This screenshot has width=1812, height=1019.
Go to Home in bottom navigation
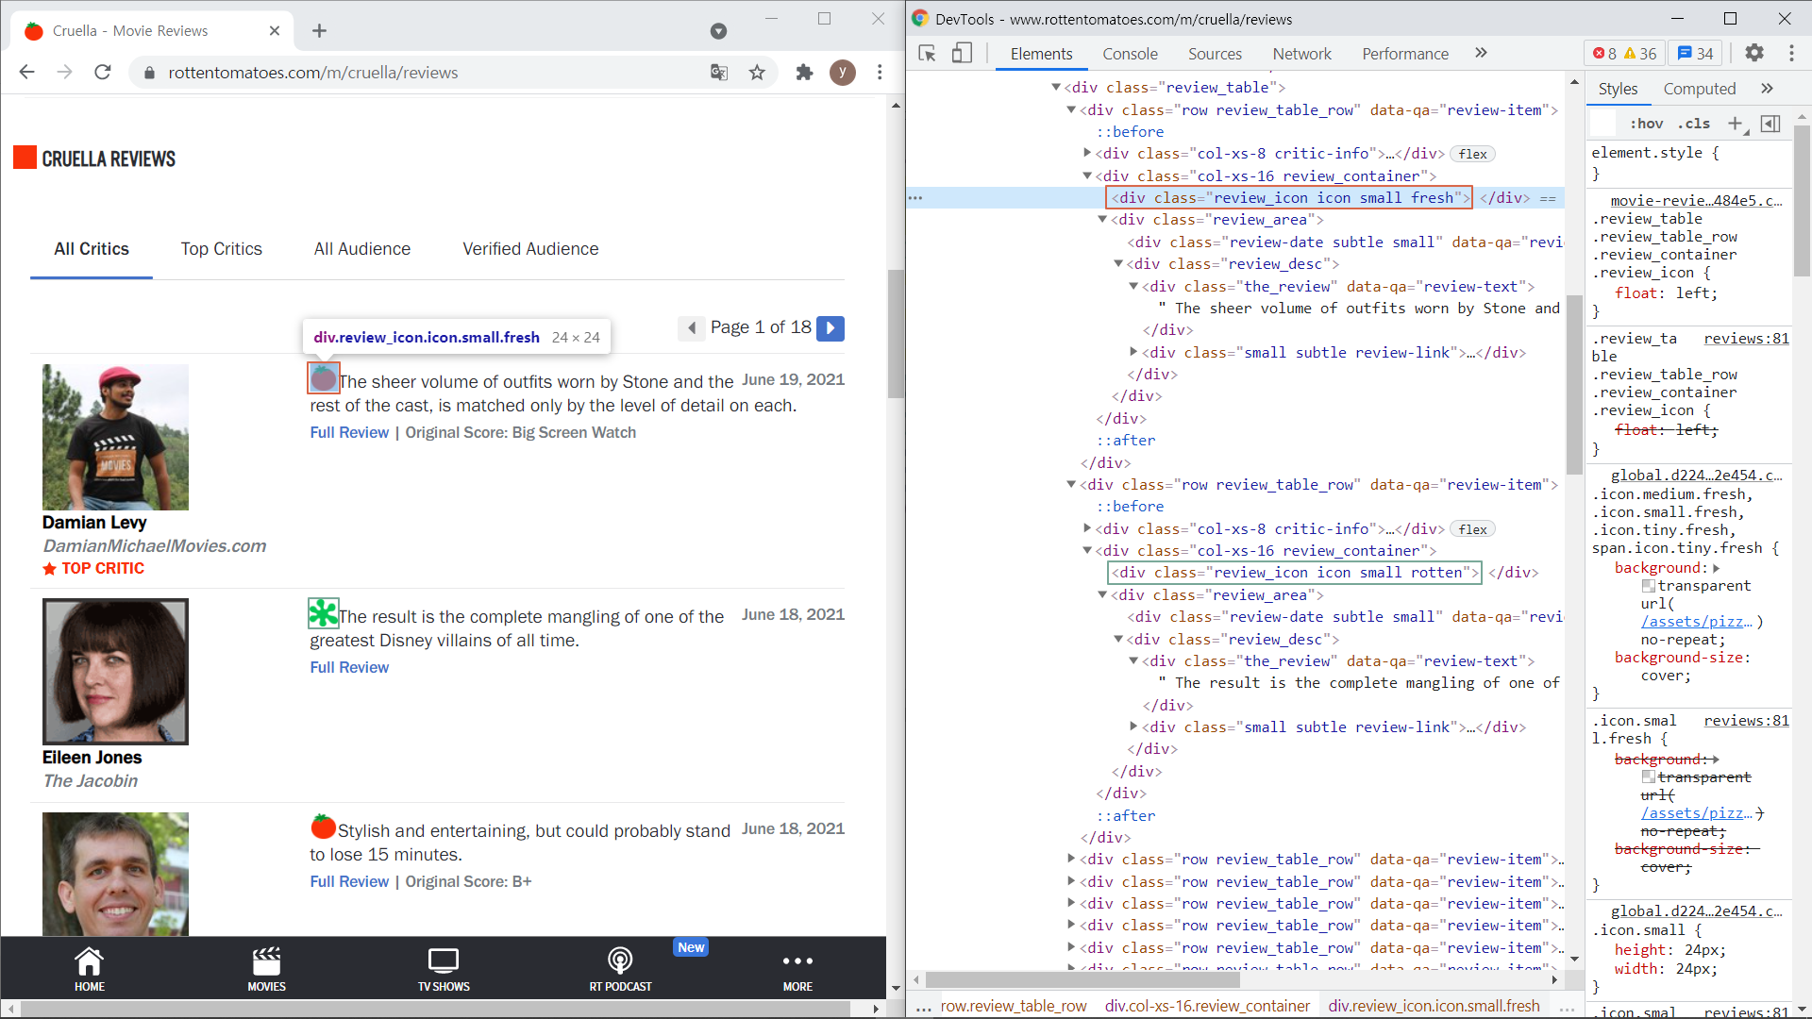point(90,969)
